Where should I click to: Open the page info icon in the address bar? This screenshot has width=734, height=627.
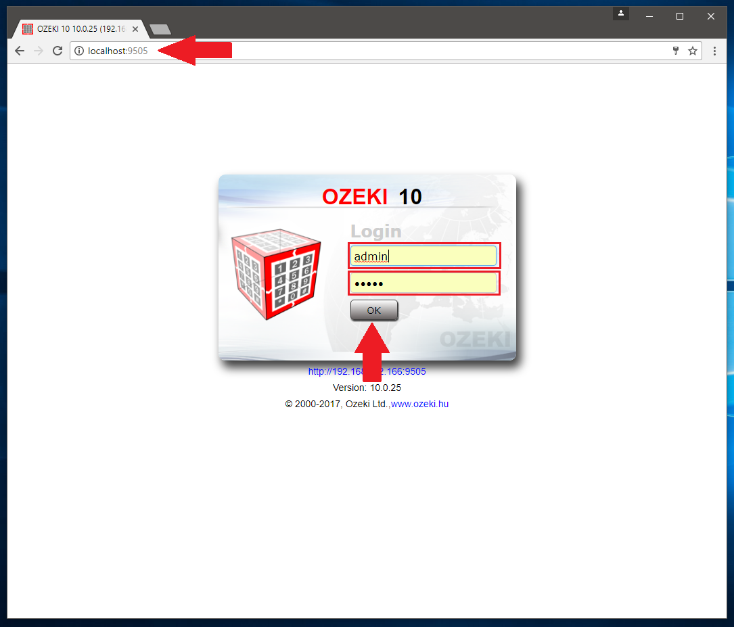click(80, 51)
